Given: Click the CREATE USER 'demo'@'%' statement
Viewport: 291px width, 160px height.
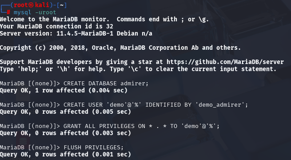Looking at the screenshot, I should 155,105.
